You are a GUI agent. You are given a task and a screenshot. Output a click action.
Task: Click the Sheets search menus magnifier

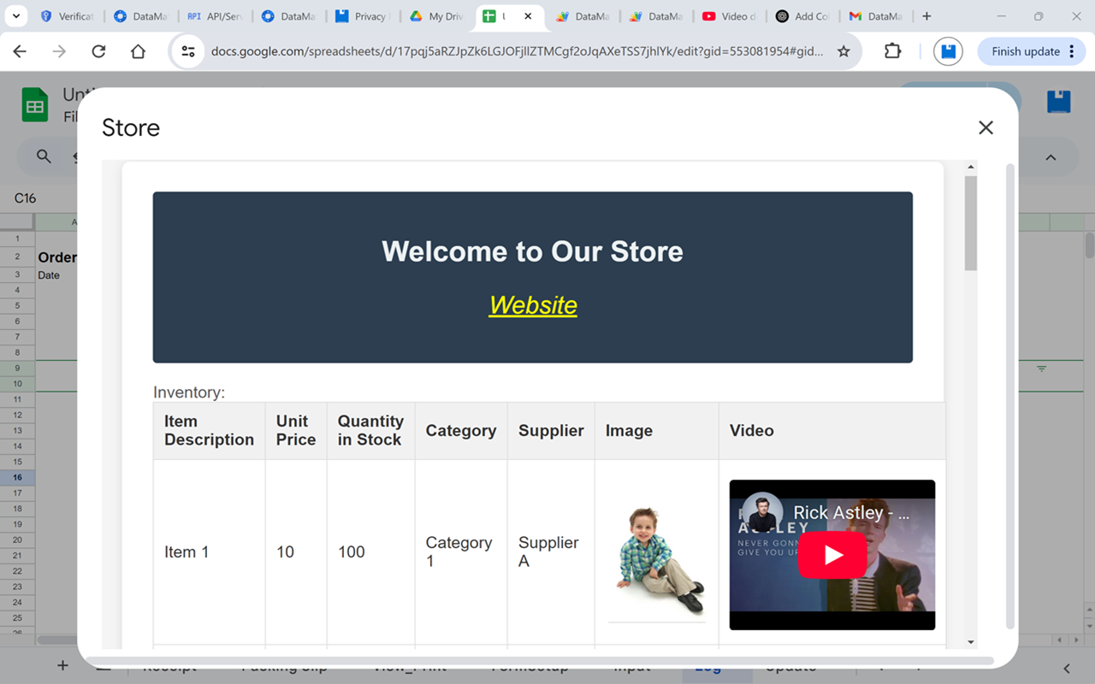pos(44,156)
